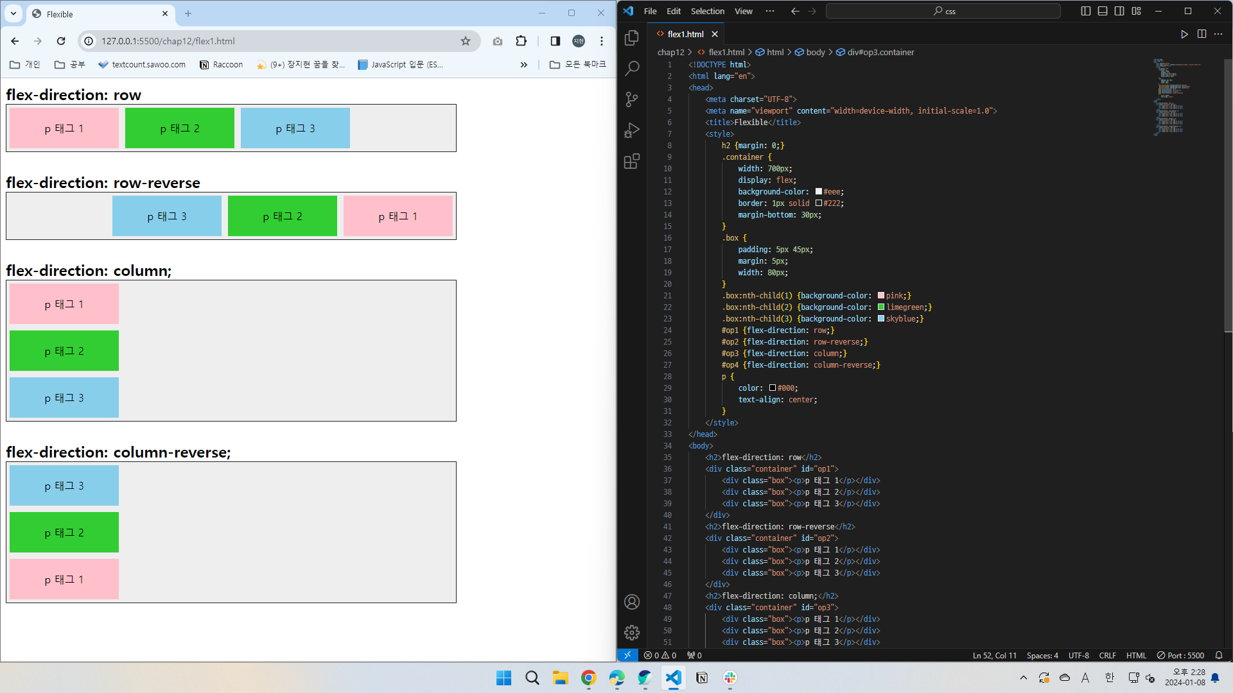Expand more menu items ellipsis
The width and height of the screenshot is (1233, 693).
770,11
